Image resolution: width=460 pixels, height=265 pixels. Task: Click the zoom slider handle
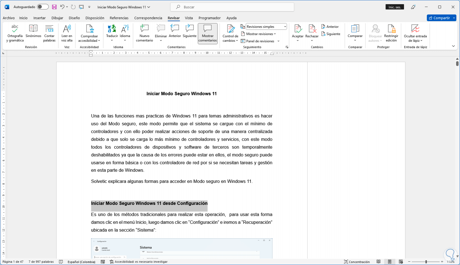tap(426, 262)
